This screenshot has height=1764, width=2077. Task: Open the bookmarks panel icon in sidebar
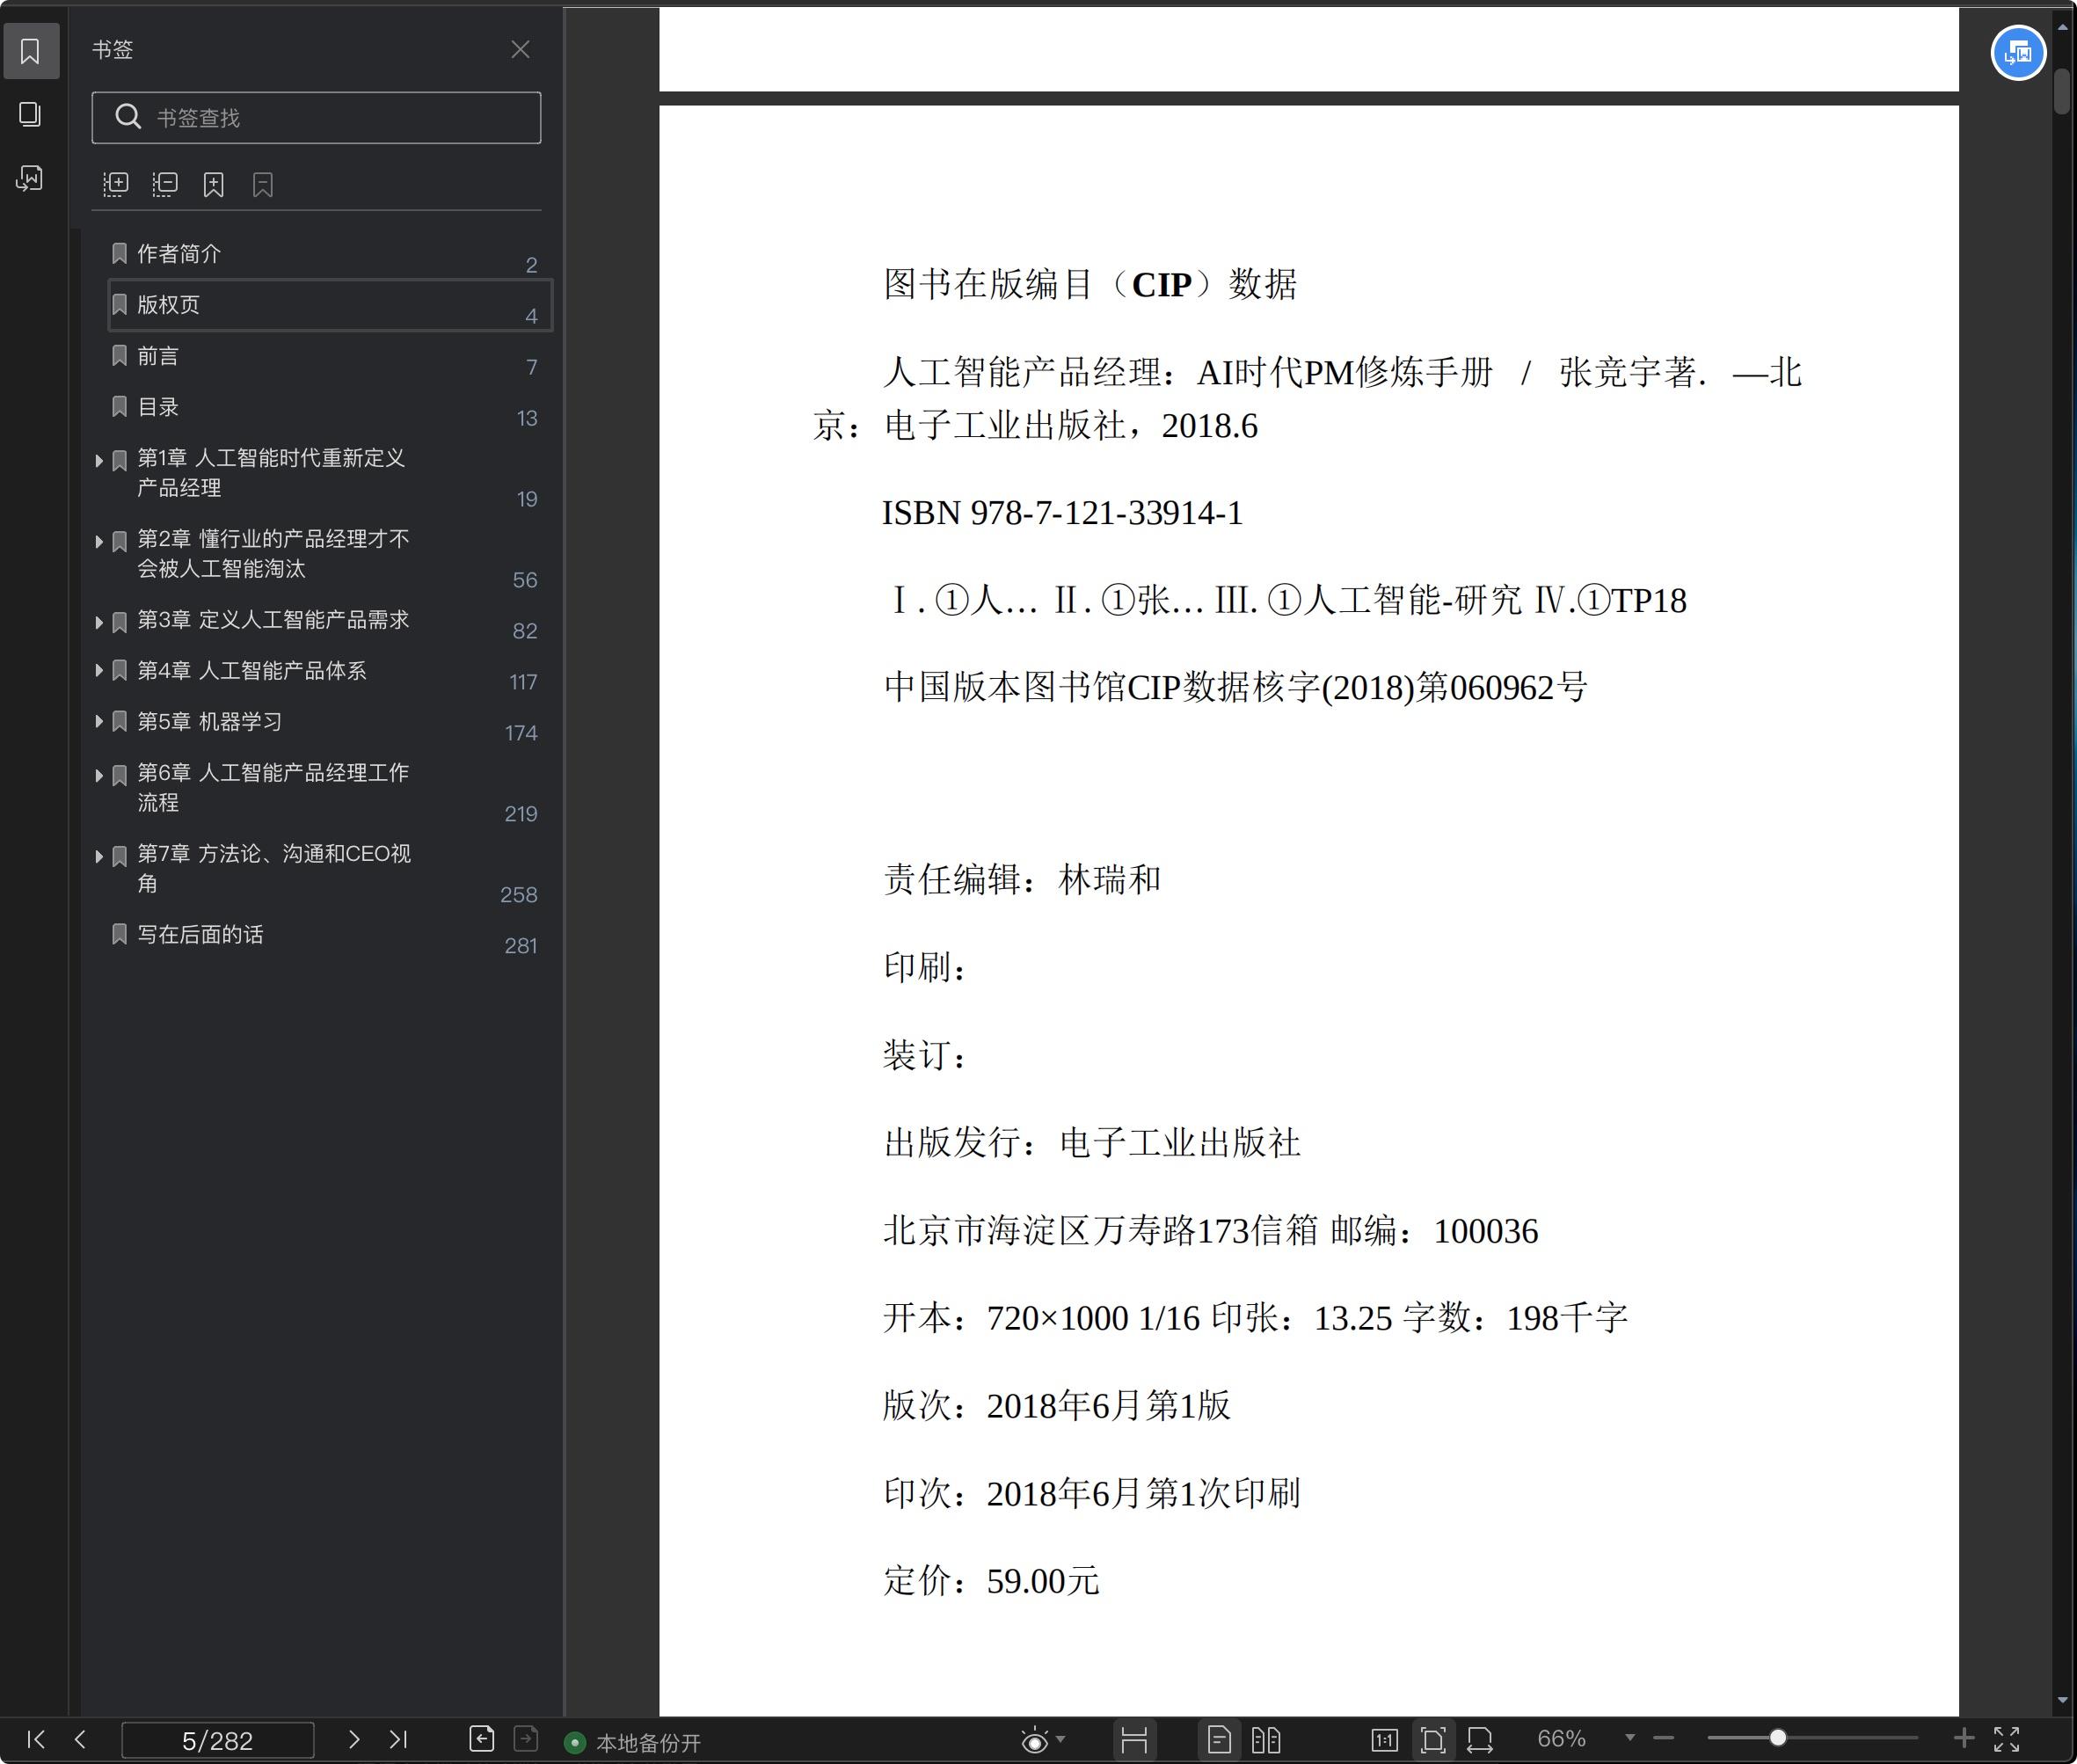(x=30, y=51)
